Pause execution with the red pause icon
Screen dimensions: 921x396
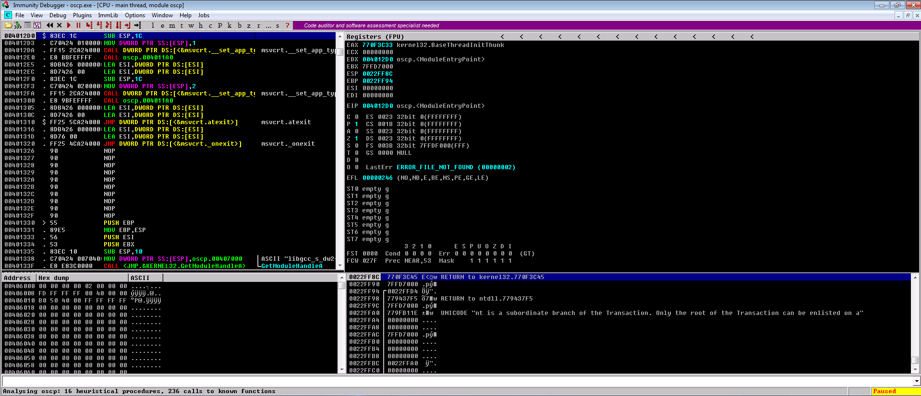(78, 25)
